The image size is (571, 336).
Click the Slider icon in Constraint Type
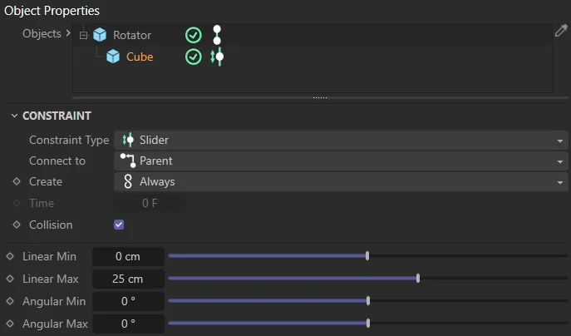click(x=128, y=140)
